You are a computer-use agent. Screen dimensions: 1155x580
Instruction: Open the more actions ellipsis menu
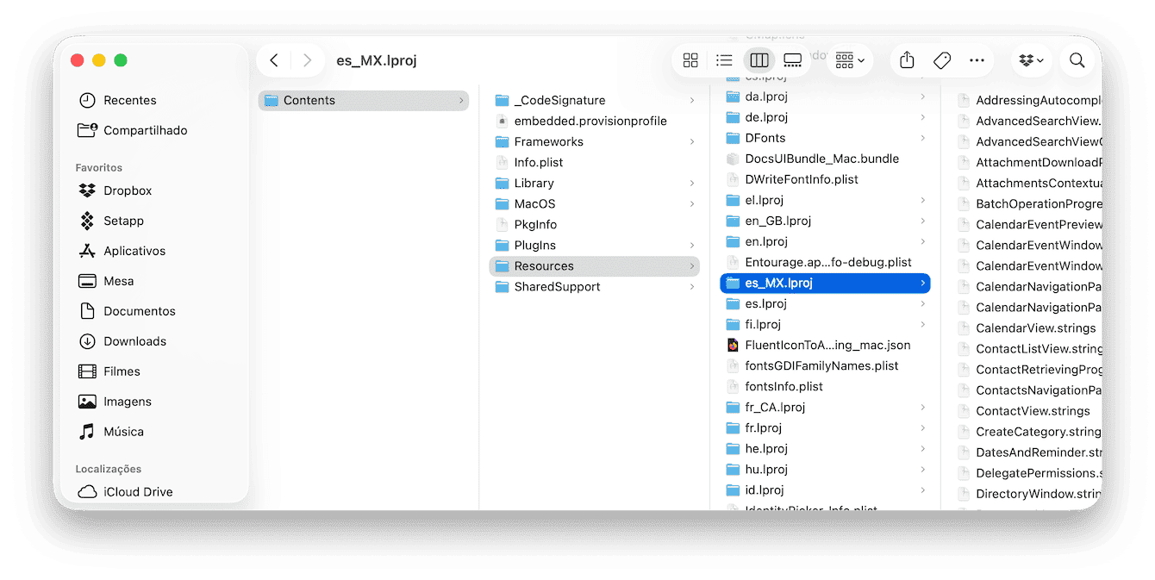click(977, 60)
